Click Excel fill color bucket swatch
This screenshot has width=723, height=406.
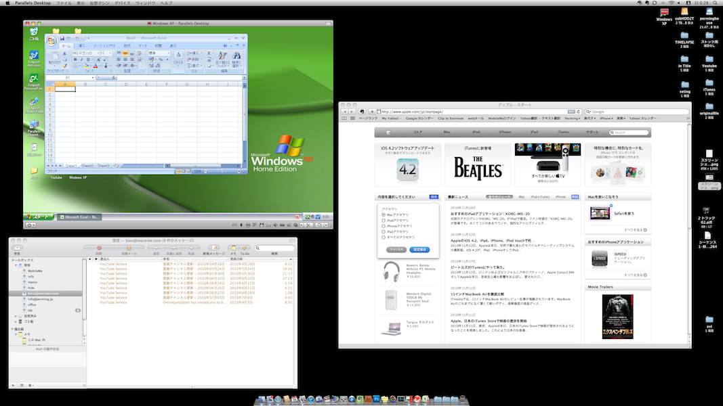[x=86, y=66]
